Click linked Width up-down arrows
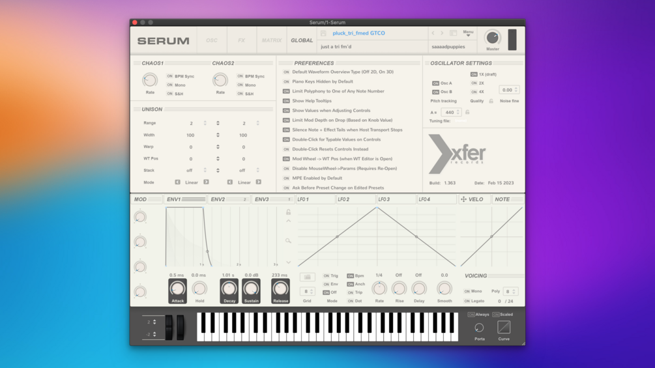This screenshot has width=655, height=368. (218, 135)
